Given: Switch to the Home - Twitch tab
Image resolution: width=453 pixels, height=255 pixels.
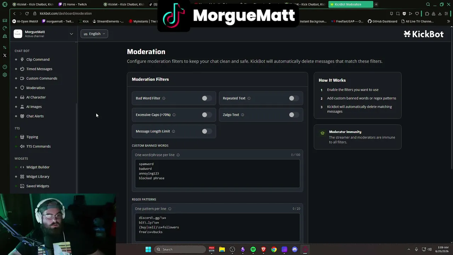Looking at the screenshot, I should (73, 4).
